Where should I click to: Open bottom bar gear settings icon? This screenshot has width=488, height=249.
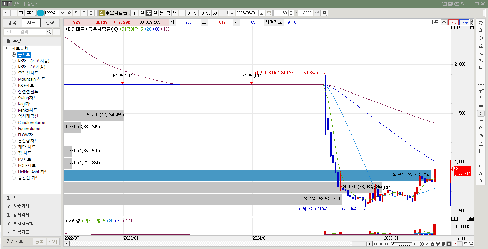point(432,244)
